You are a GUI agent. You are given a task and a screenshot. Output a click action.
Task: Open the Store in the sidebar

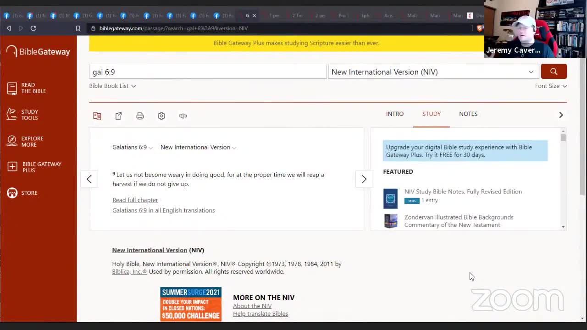(22, 193)
